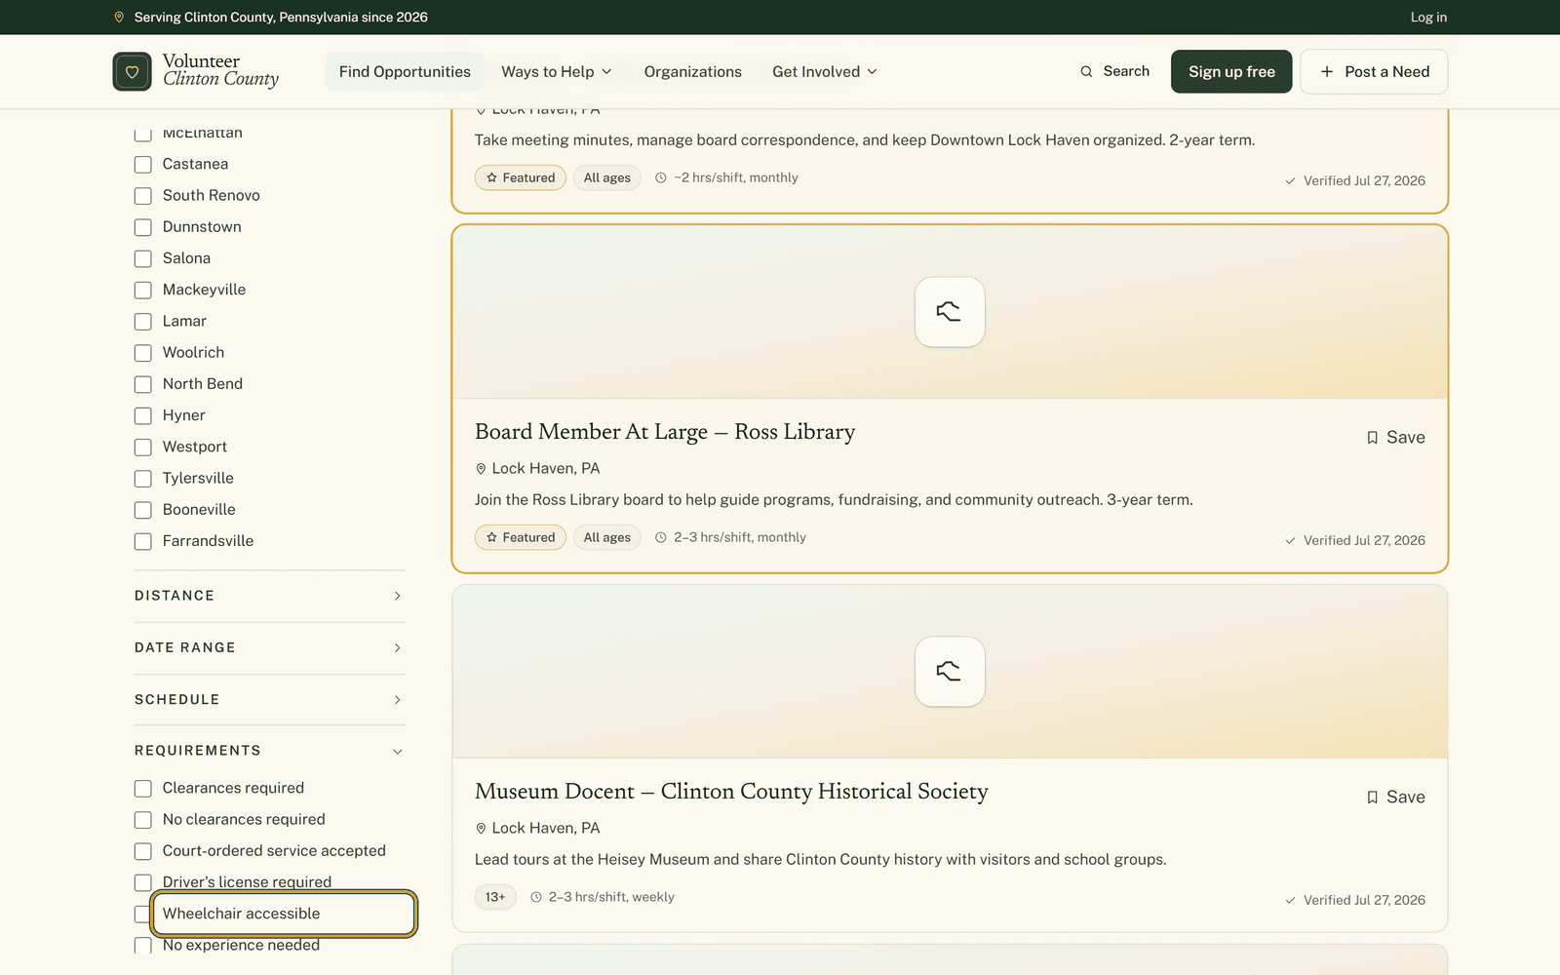Go to Organizations page
The image size is (1560, 975).
point(693,71)
